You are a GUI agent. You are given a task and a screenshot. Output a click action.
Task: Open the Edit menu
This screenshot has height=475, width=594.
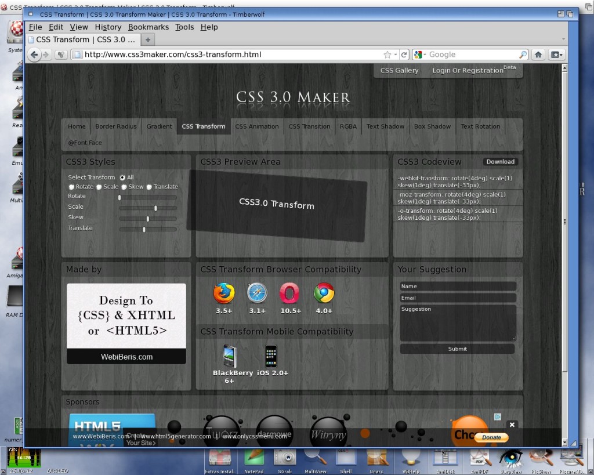56,27
